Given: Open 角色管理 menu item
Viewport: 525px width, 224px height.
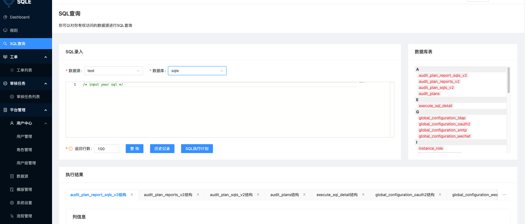Looking at the screenshot, I should [24, 150].
